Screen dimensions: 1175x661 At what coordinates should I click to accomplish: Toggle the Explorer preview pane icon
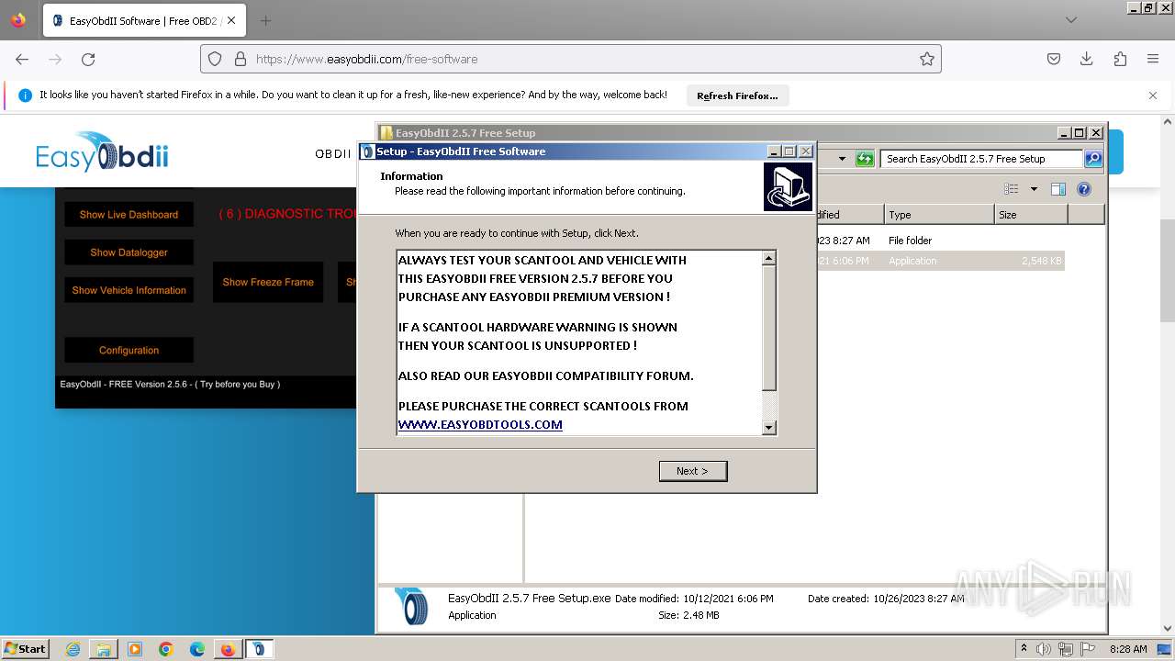pyautogui.click(x=1058, y=189)
